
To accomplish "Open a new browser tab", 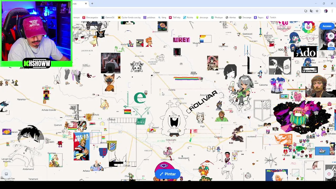I will pyautogui.click(x=92, y=4).
